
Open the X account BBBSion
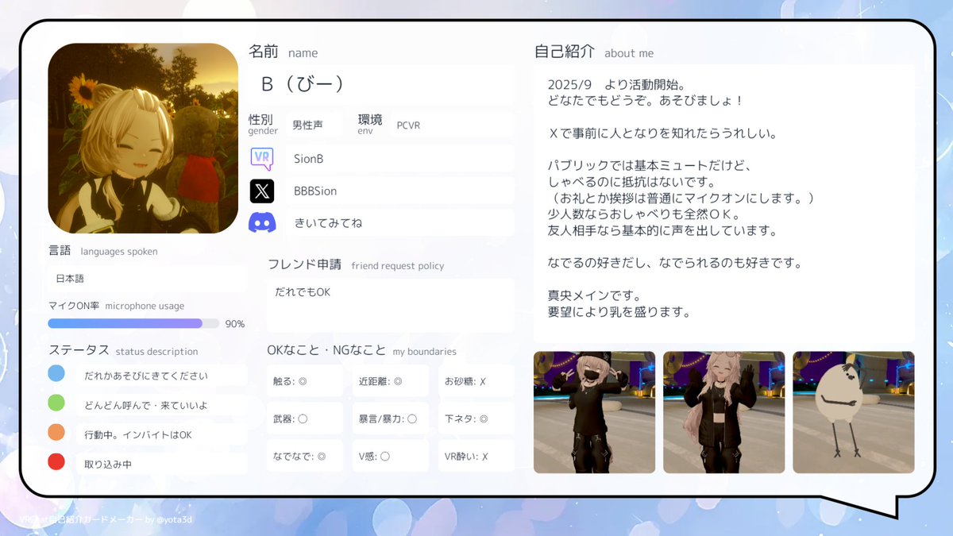point(262,191)
